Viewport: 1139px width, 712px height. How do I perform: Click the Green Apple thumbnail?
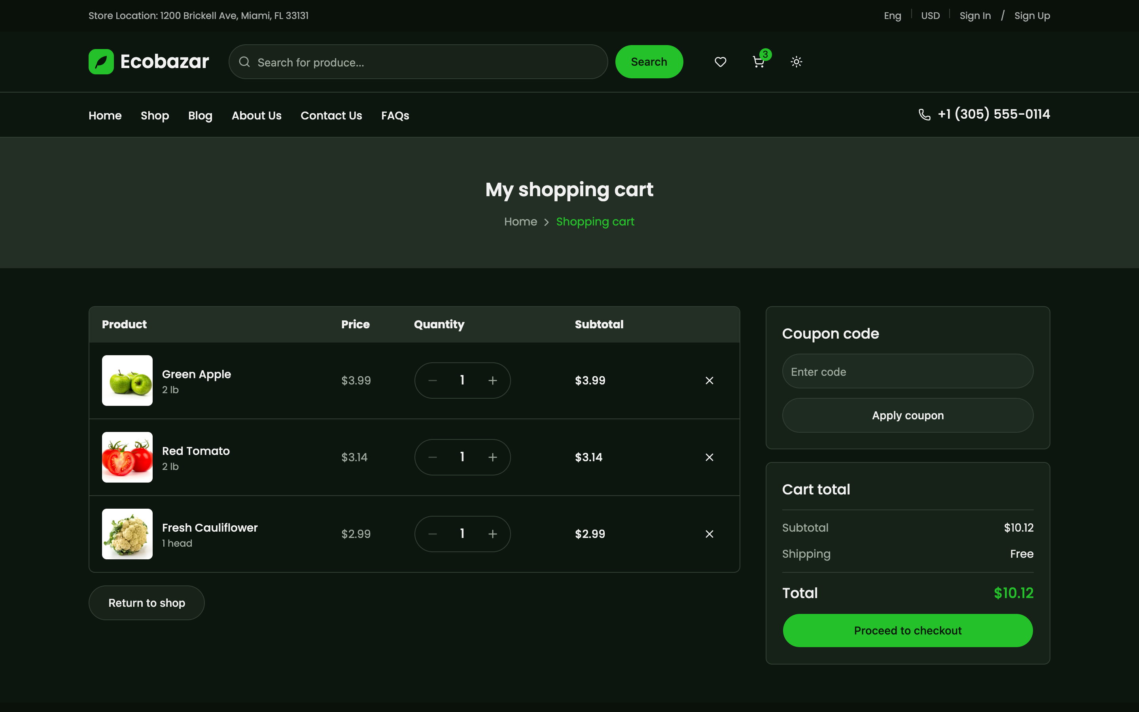click(127, 381)
